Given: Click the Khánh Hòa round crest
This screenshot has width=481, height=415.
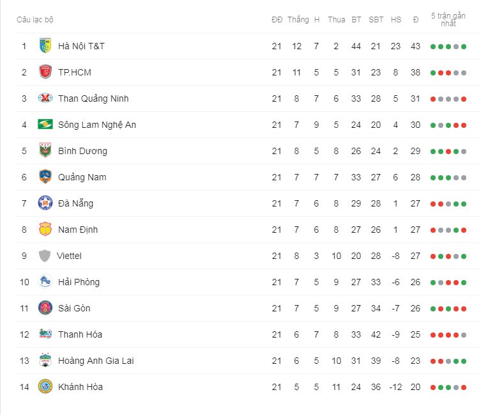Looking at the screenshot, I should click(x=45, y=386).
